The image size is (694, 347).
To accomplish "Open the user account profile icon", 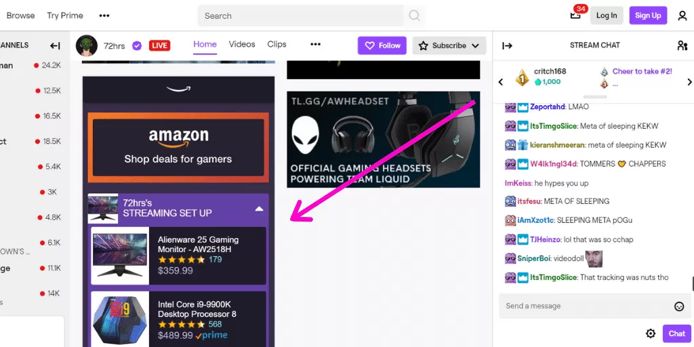I will coord(682,16).
